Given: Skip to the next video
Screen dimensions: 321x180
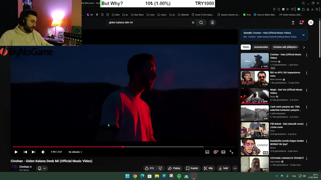Looking at the screenshot, I should [x=33, y=152].
